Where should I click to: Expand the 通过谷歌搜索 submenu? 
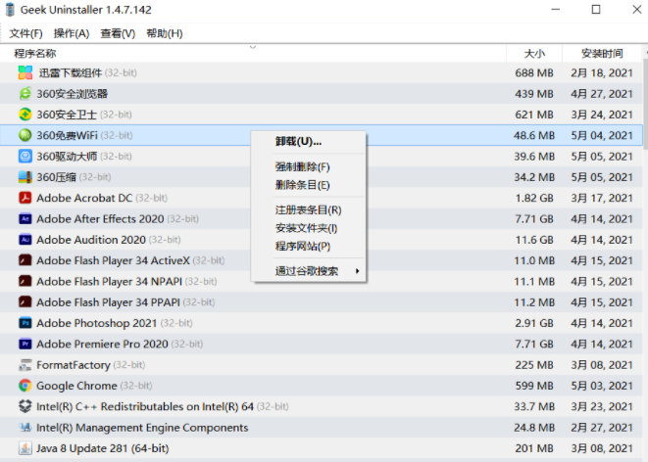[308, 271]
